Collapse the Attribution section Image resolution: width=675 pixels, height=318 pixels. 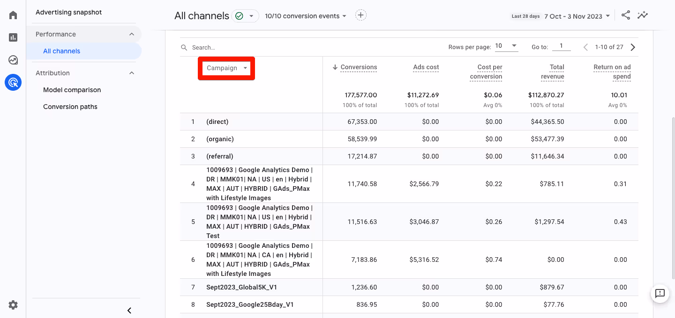(132, 73)
